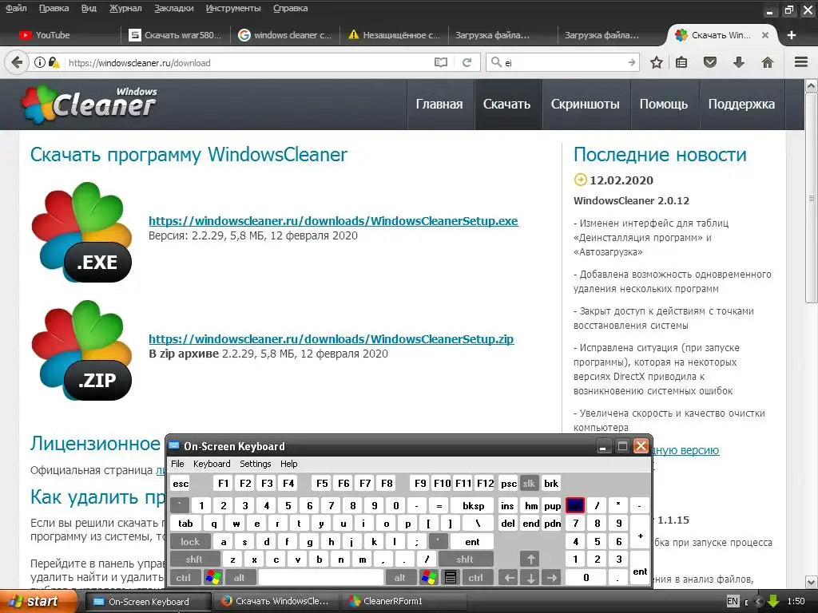Toggle the slk scroll lock key
This screenshot has width=818, height=613.
tap(529, 483)
